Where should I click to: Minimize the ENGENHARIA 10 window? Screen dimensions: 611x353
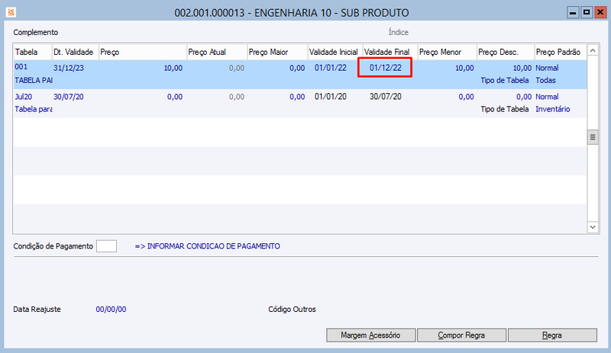(573, 12)
